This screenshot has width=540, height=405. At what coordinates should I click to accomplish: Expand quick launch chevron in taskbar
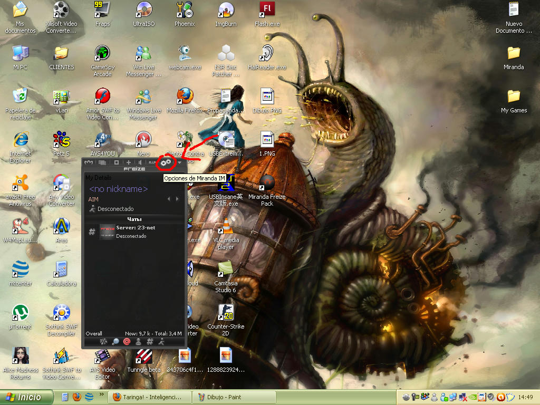[x=101, y=394]
